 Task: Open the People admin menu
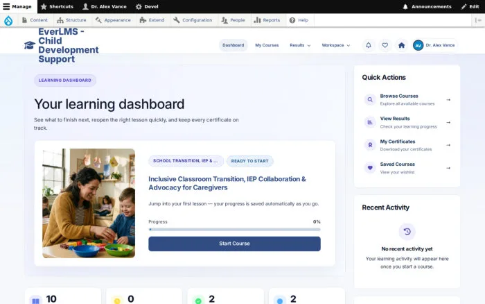[x=233, y=20]
